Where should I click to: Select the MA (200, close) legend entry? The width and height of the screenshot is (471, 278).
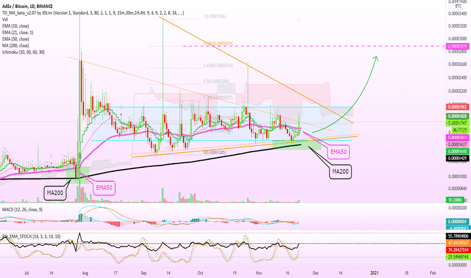[x=16, y=45]
